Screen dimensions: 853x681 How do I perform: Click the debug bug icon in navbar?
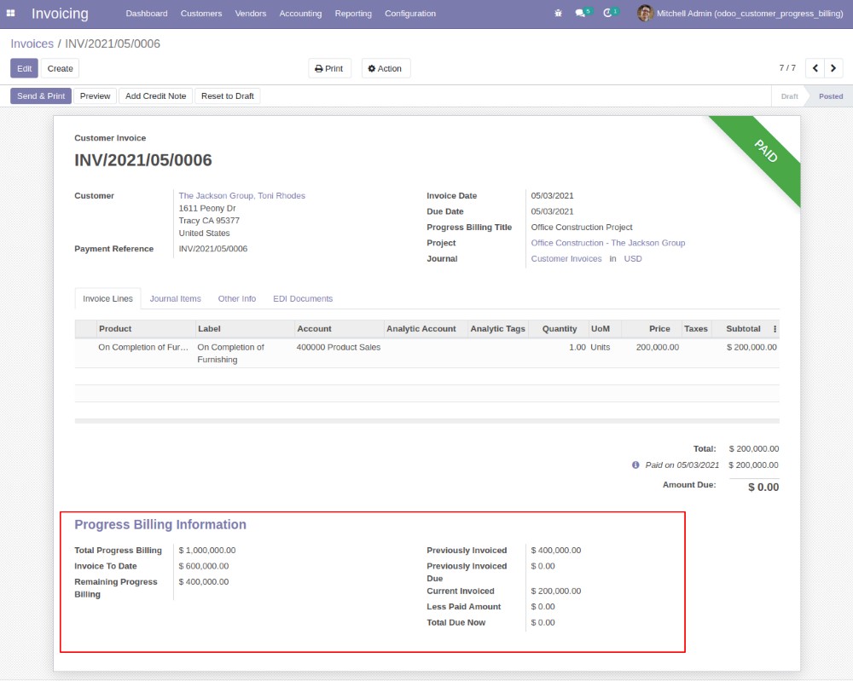(558, 14)
